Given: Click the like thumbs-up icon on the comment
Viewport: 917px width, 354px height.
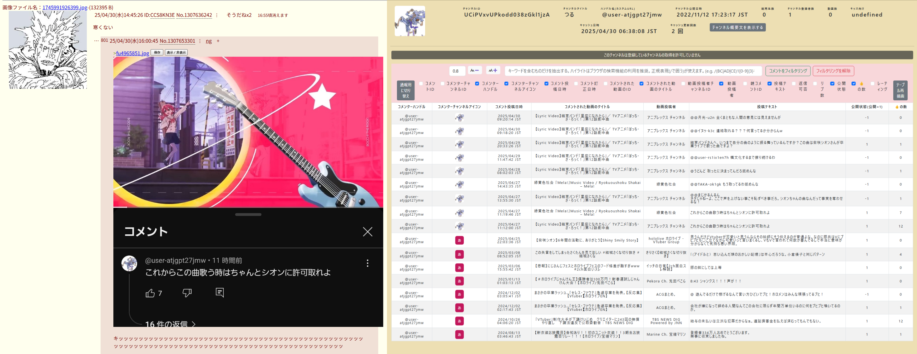Looking at the screenshot, I should pyautogui.click(x=150, y=293).
